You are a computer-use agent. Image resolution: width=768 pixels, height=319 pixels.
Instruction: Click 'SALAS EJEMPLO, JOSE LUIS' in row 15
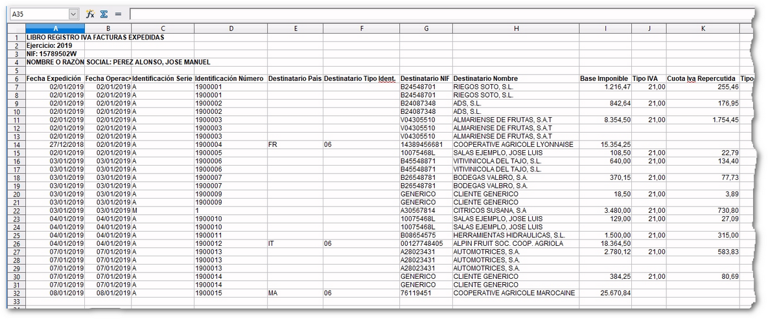[516, 153]
